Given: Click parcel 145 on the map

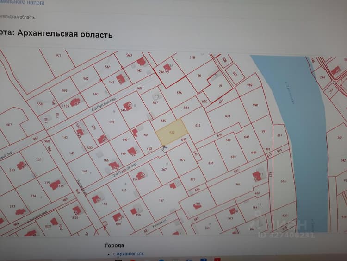Looking at the screenshot, I should pos(112,122).
